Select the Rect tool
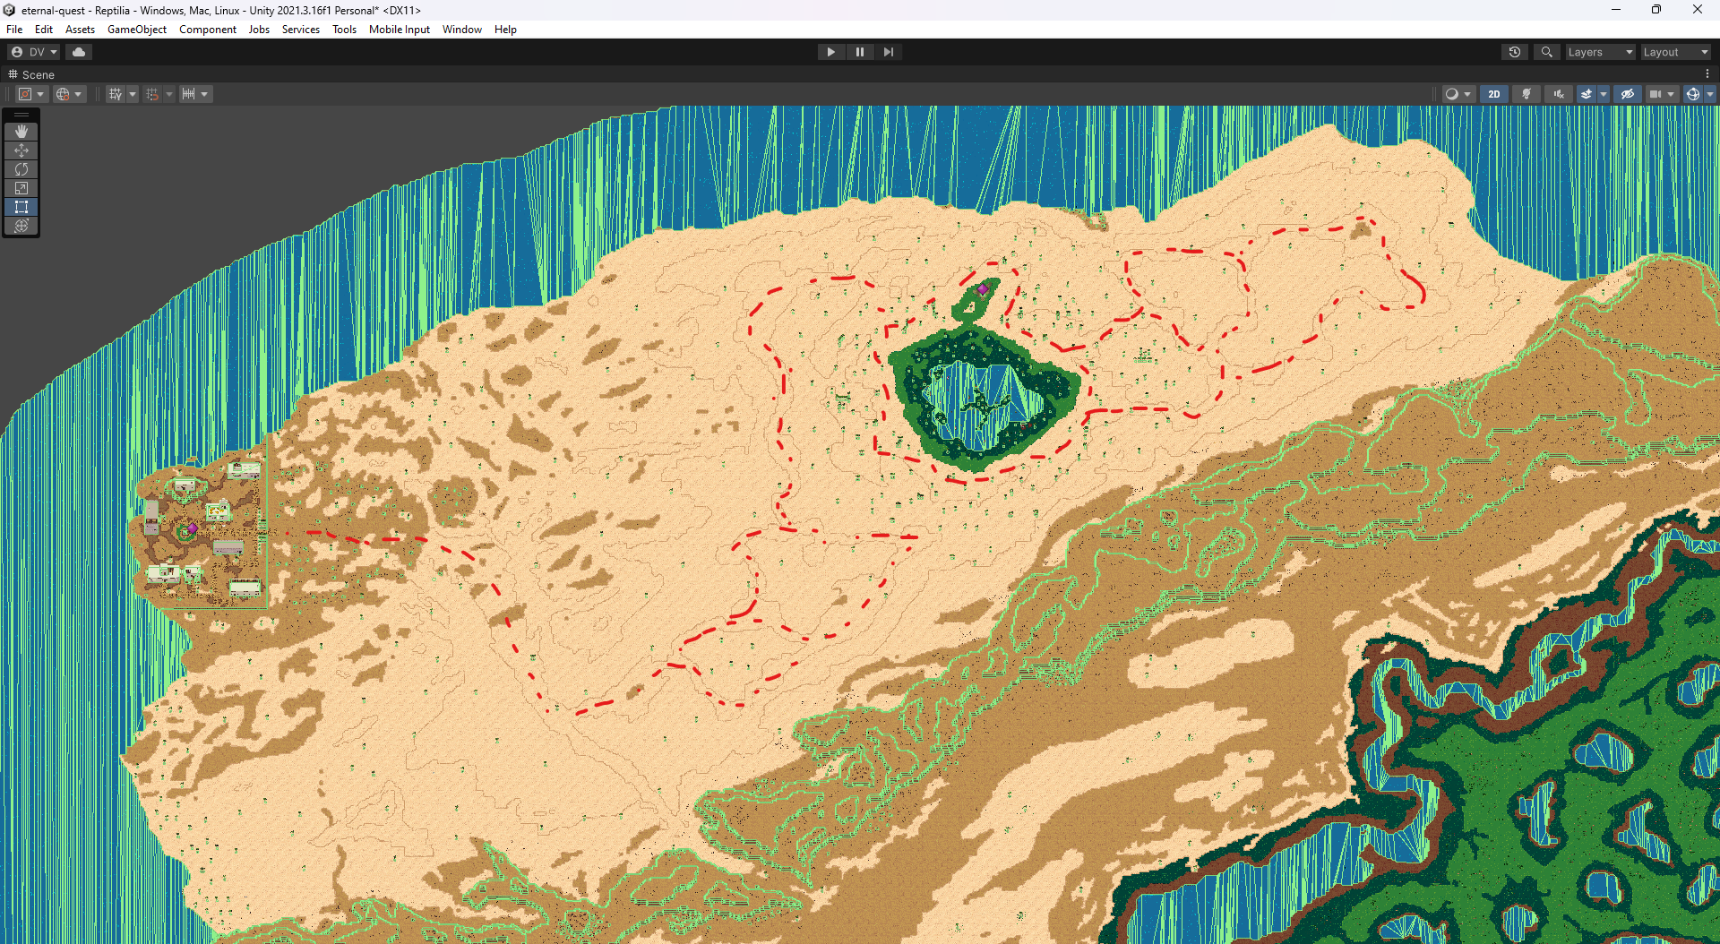1720x944 pixels. [x=21, y=207]
